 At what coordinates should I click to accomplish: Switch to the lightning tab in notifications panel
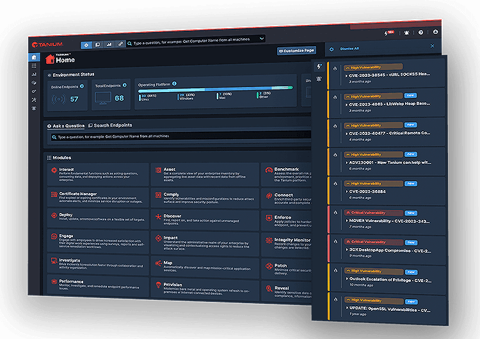319,67
